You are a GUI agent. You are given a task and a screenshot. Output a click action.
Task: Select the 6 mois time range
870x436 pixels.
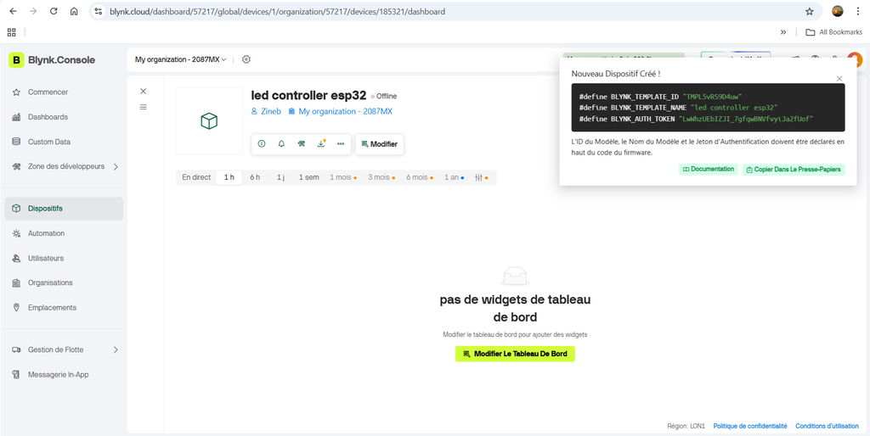420,177
